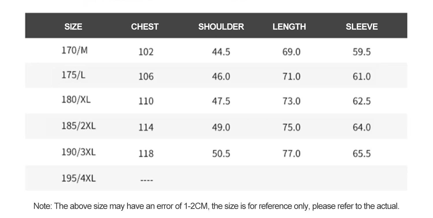Select the 180/XL size row label
Screen dimensions: 433x218
point(76,100)
